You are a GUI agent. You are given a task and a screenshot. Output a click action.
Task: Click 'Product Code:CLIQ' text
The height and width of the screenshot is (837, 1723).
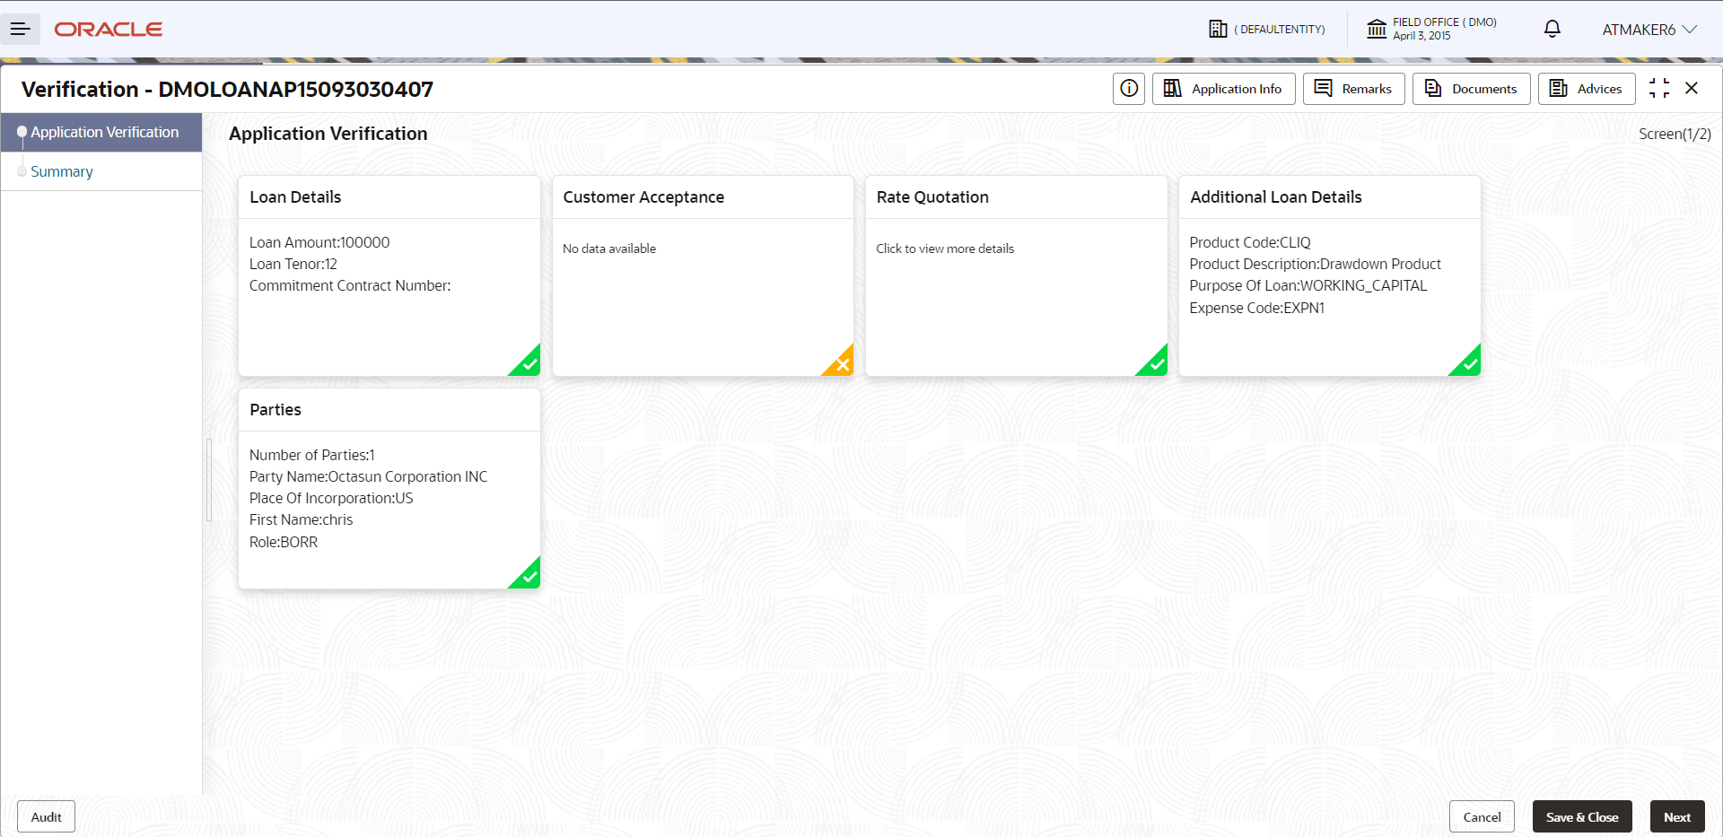[1250, 242]
